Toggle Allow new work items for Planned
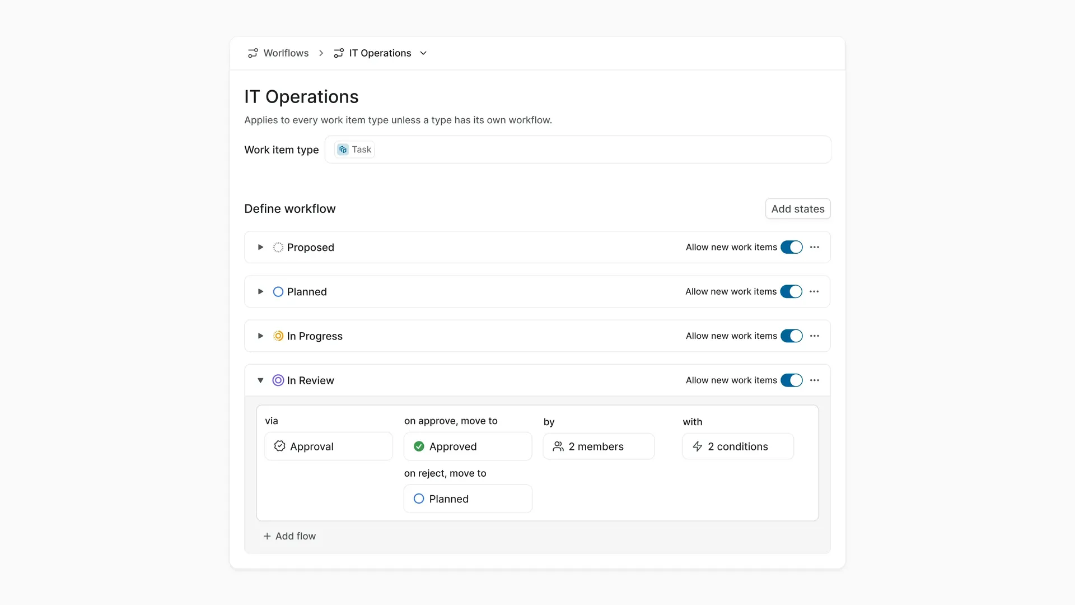This screenshot has height=605, width=1075. tap(791, 291)
